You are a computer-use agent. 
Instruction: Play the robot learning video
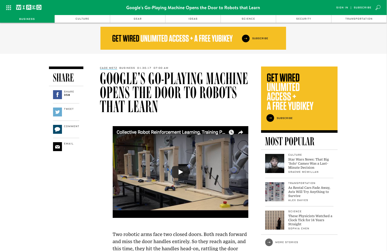180,172
